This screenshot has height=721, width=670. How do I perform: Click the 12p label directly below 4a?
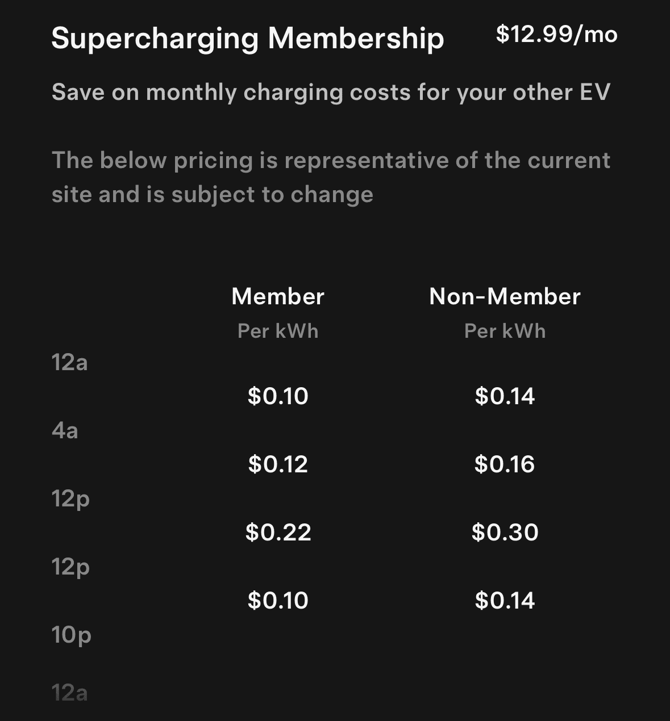70,498
